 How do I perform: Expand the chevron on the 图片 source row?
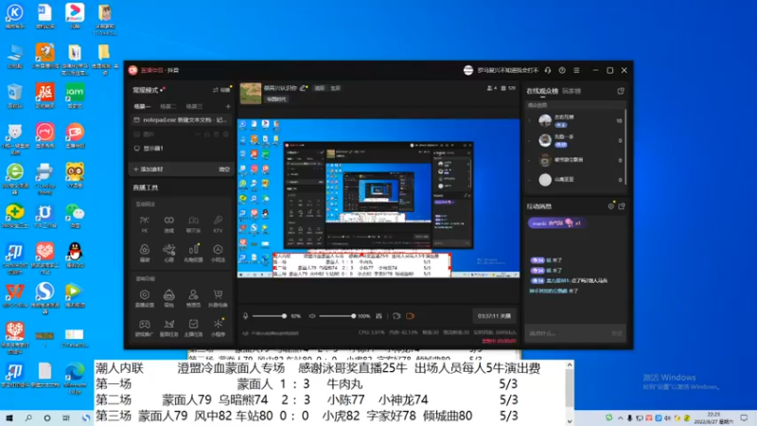point(198,134)
